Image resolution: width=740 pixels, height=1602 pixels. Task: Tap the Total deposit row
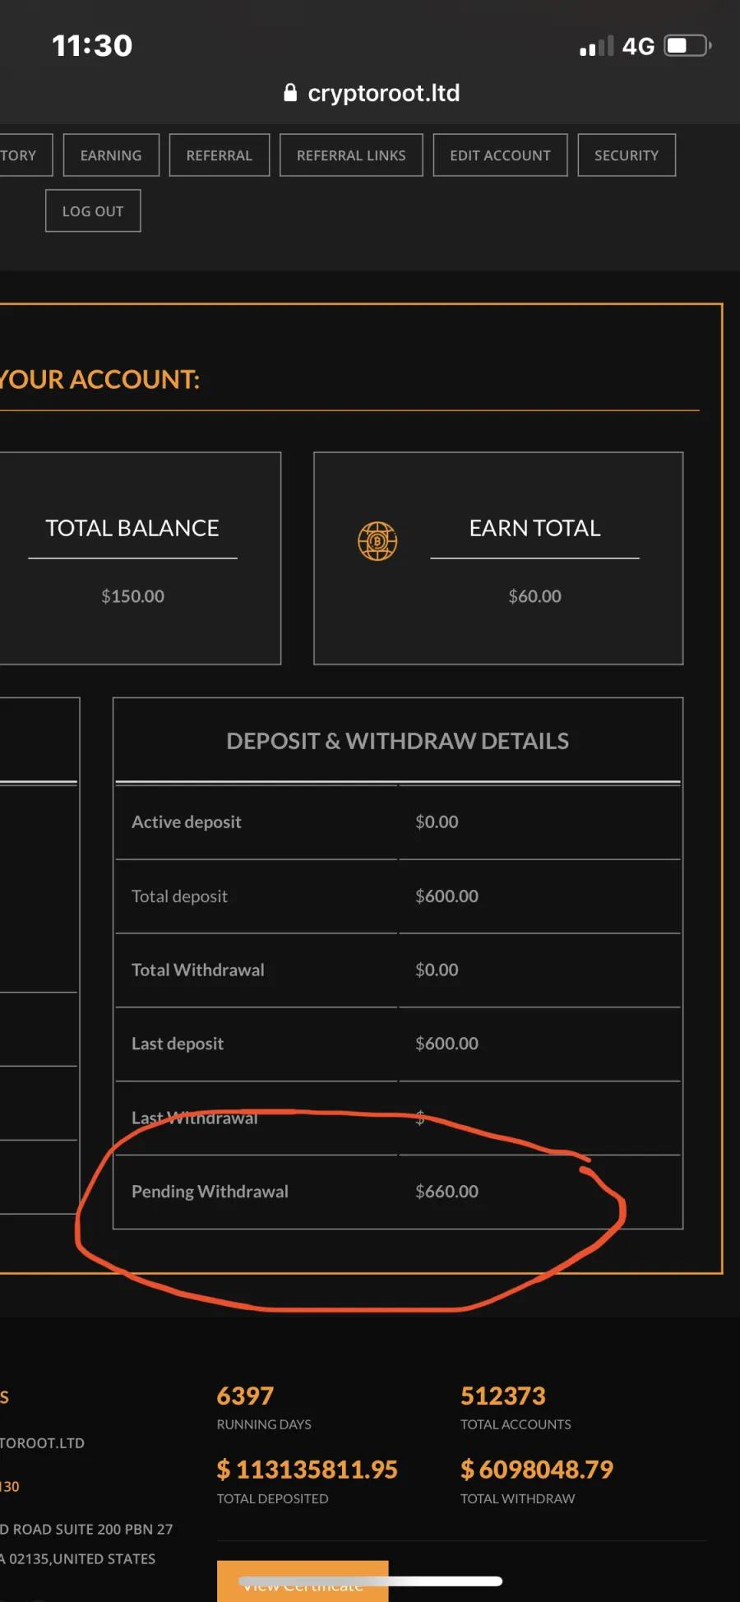click(398, 896)
